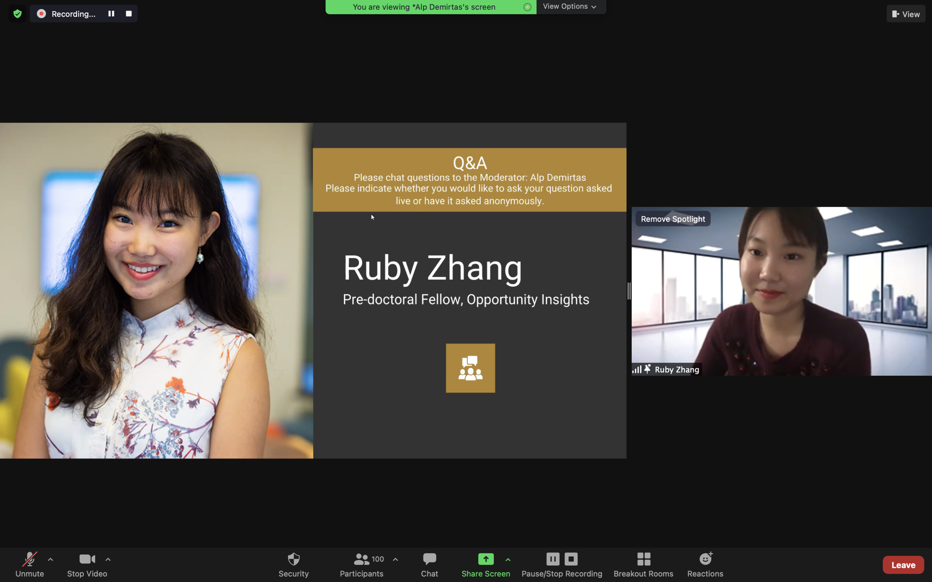
Task: Click the red Leave button
Action: (x=903, y=564)
